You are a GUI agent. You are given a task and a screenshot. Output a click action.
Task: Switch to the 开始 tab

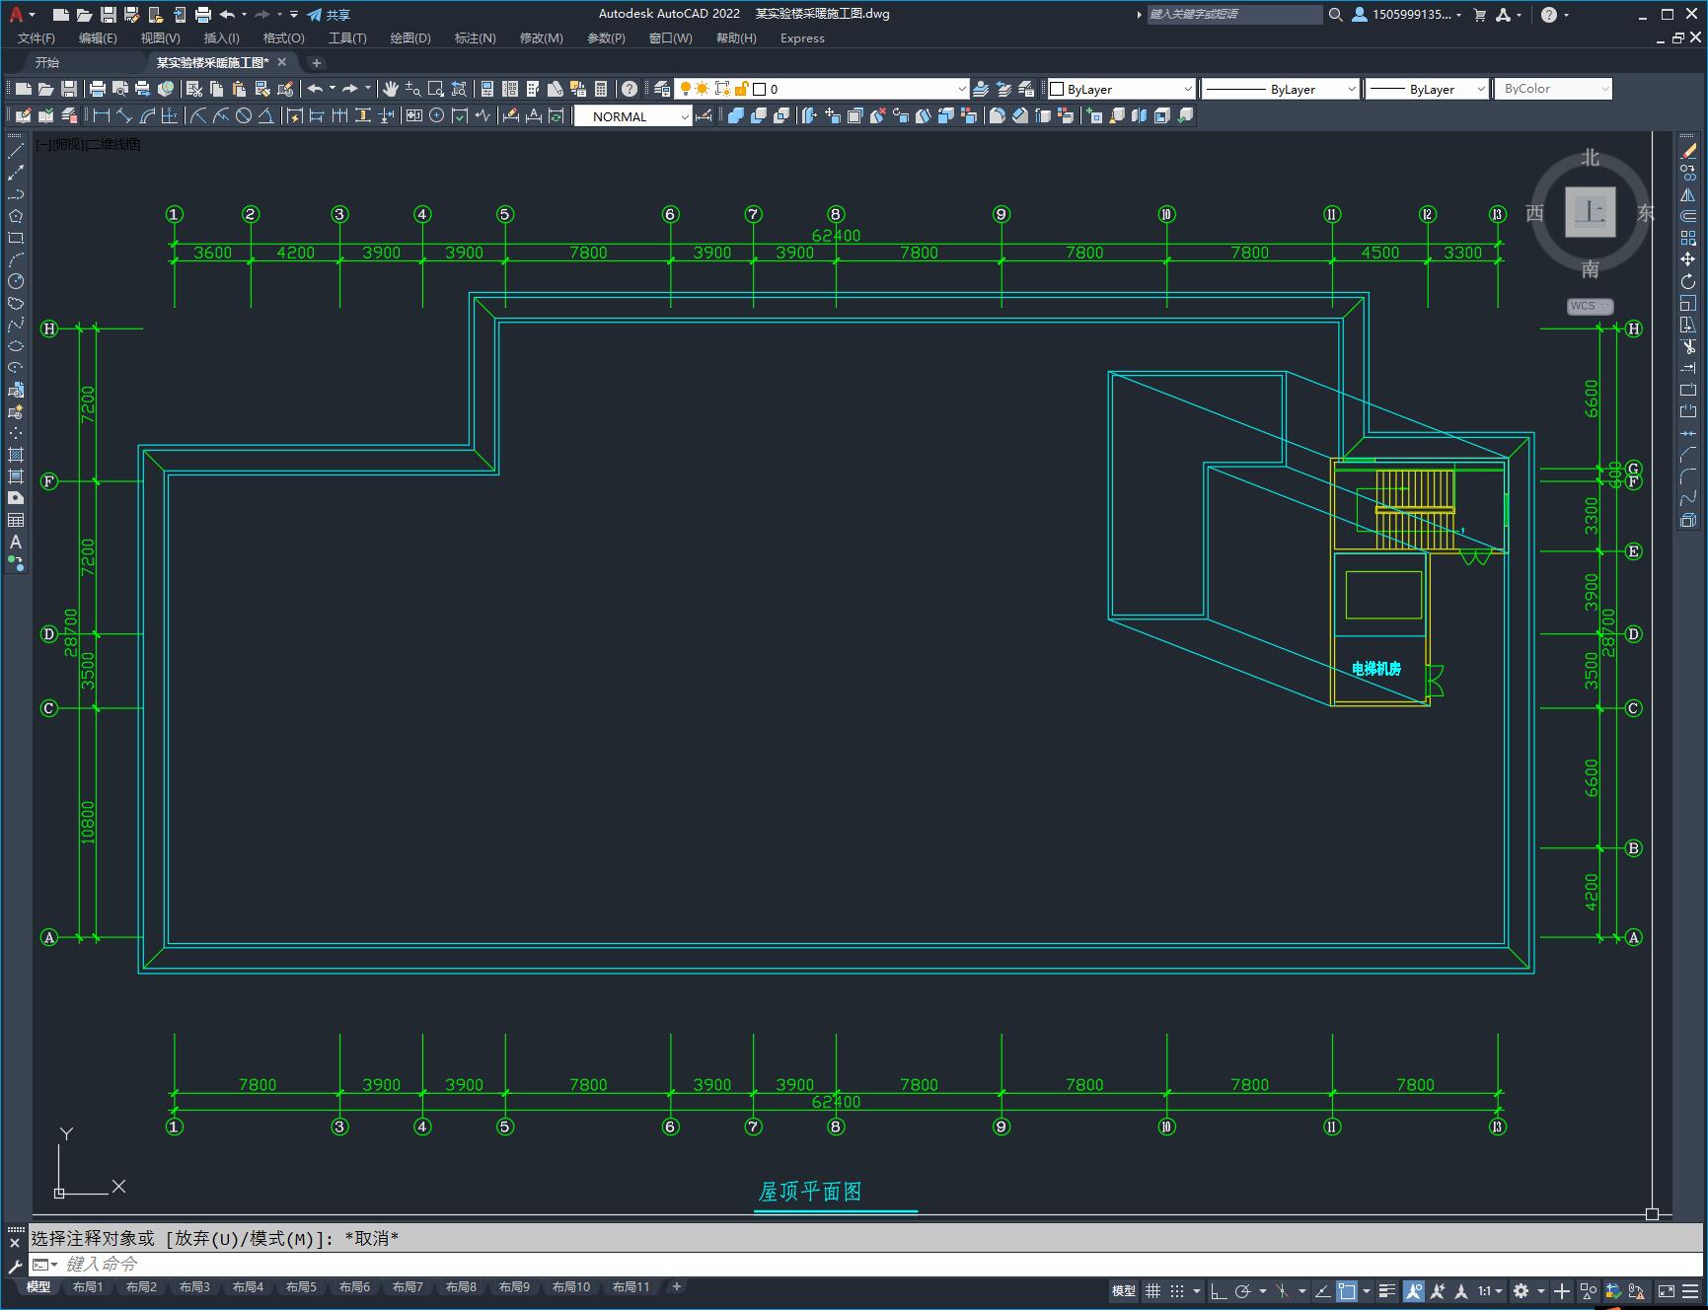47,62
